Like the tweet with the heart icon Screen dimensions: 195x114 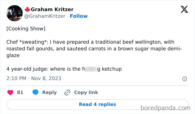(x=10, y=92)
